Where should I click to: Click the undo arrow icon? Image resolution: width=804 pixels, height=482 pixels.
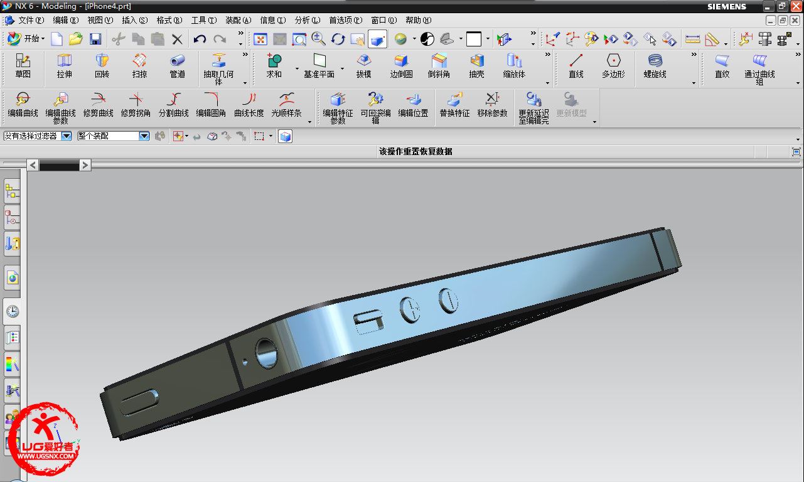200,39
